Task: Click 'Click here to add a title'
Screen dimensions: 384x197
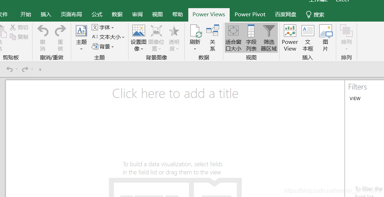Action: click(175, 93)
